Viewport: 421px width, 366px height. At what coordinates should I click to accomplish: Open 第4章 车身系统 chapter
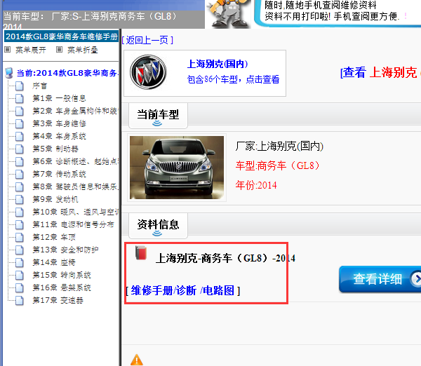click(60, 136)
